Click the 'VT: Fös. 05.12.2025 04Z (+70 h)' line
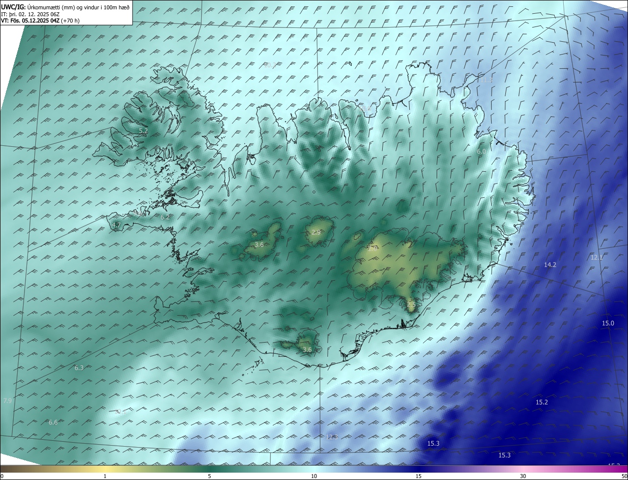Image resolution: width=628 pixels, height=480 pixels. point(40,21)
